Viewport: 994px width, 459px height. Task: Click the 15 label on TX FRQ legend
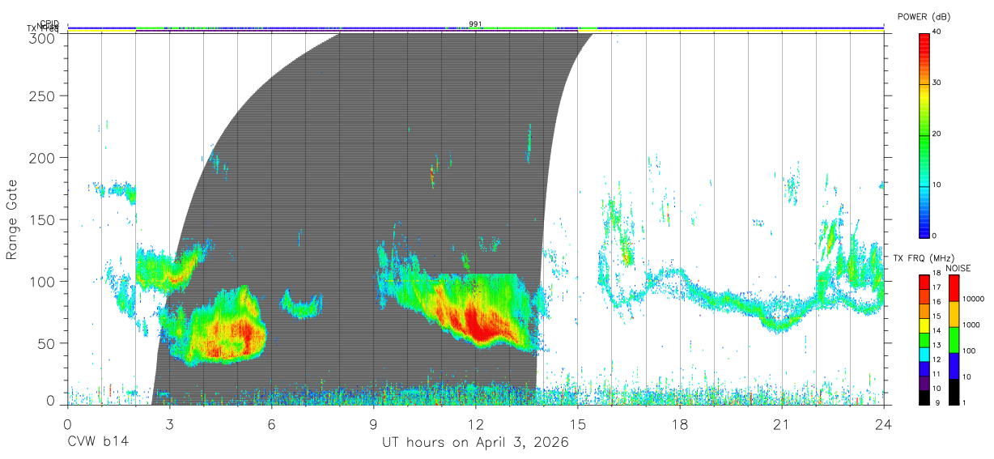coord(937,317)
